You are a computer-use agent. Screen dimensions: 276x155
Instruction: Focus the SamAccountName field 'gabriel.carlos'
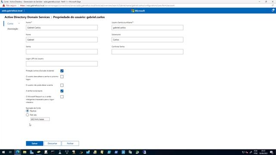pyautogui.click(x=147, y=28)
